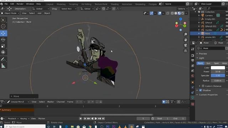
Task: Expand Custom Properties panel
Action: coord(208,95)
